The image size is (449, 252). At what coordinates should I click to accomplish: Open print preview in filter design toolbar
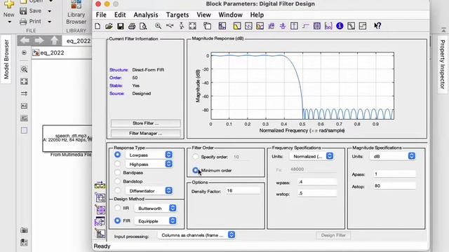click(143, 26)
